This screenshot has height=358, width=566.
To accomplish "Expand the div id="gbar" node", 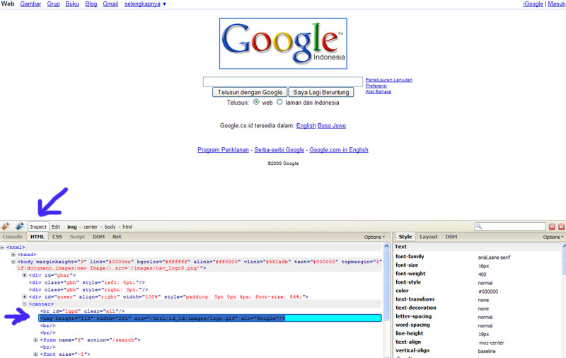I will pos(25,275).
